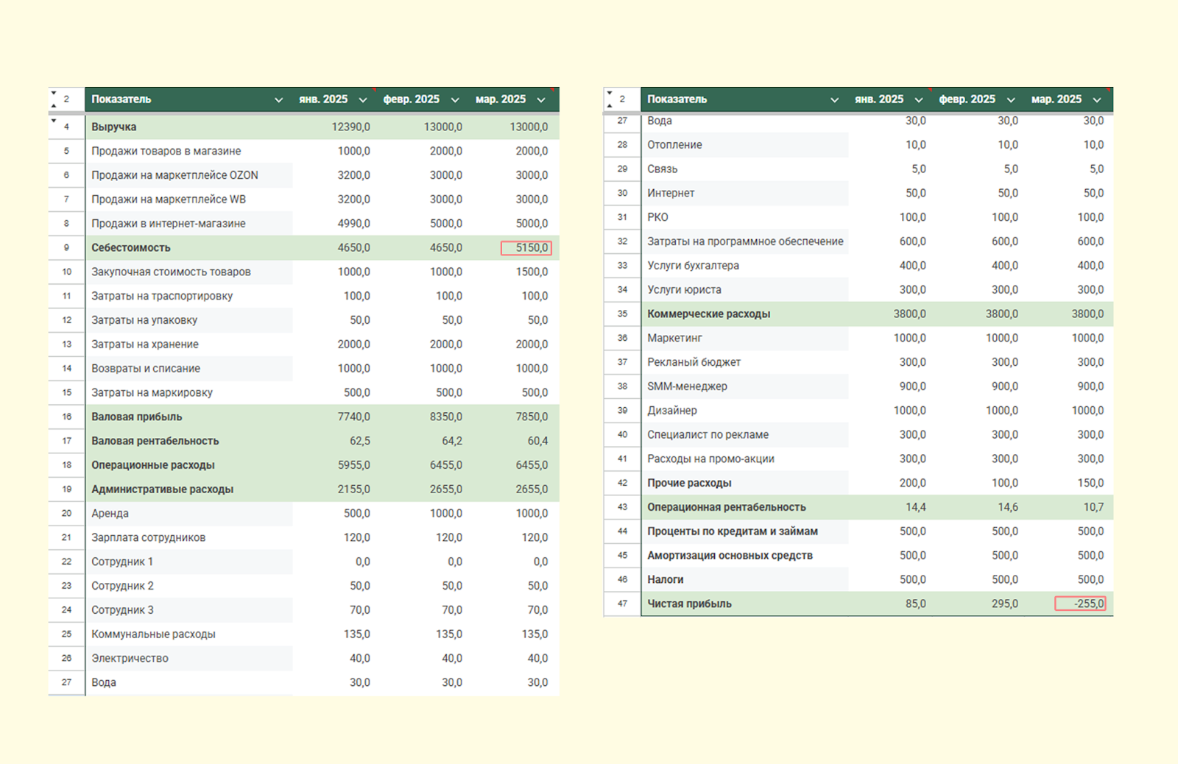Select operating expenses value 5955,0
1178x764 pixels.
(354, 465)
